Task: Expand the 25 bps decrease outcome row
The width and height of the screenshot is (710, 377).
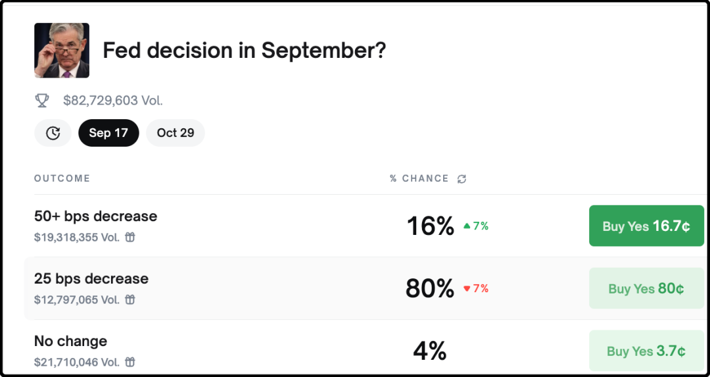Action: click(x=91, y=279)
